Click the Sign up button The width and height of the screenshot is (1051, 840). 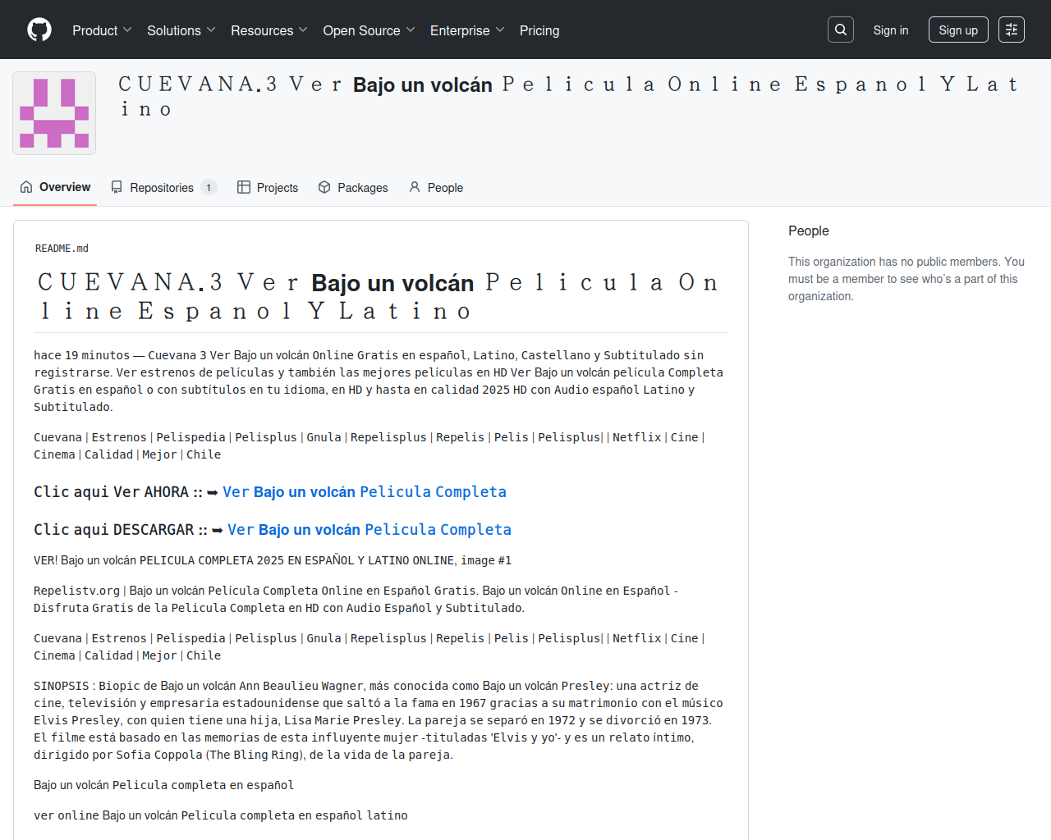tap(958, 30)
